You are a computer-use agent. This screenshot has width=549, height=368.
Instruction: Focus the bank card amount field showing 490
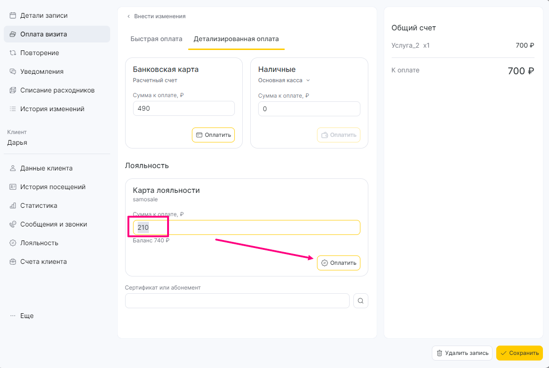click(184, 108)
